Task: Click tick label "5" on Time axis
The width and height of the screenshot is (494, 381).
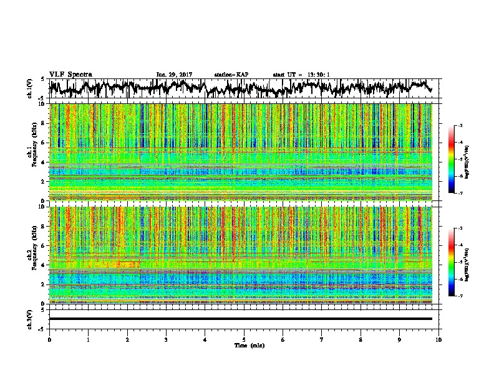Action: click(x=244, y=340)
